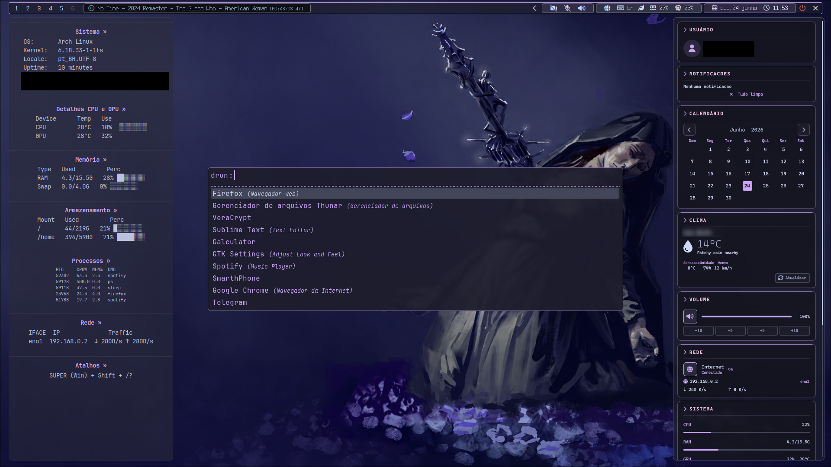Clear notifications with Tudo limpo
Viewport: 831px width, 467px height.
(747, 94)
